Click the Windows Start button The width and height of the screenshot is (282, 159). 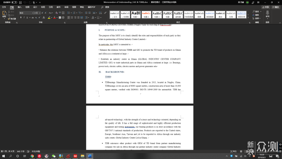point(4,156)
